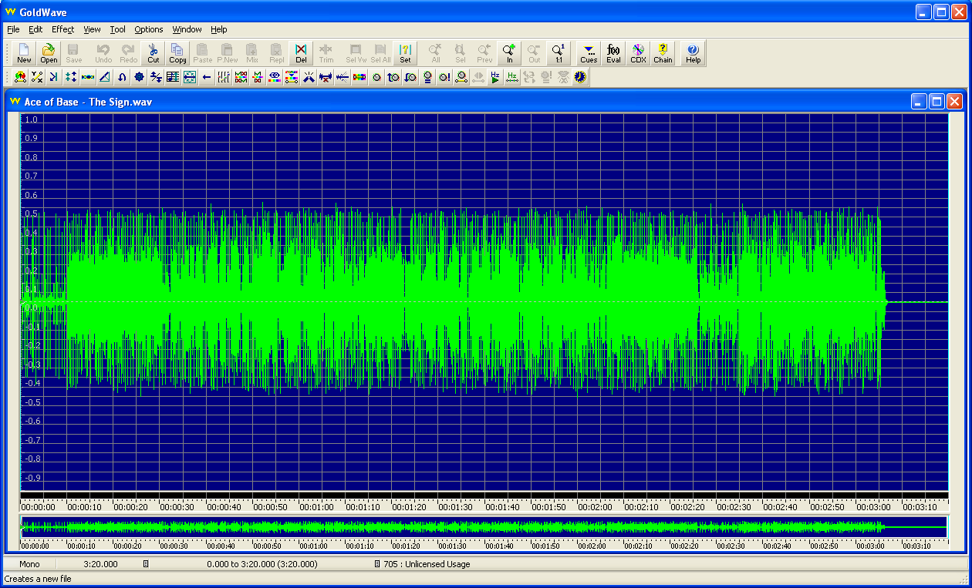Open the Options menu
This screenshot has height=588, width=972.
[149, 29]
